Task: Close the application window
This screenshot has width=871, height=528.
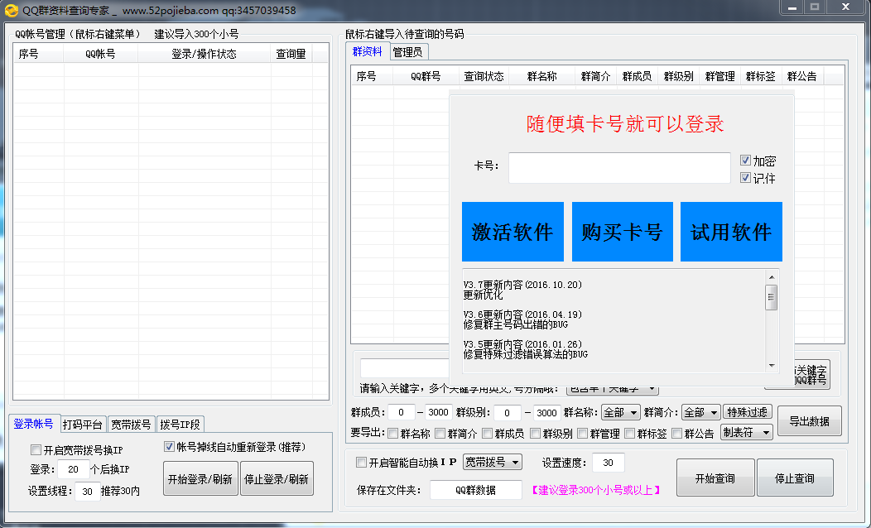Action: pyautogui.click(x=845, y=7)
